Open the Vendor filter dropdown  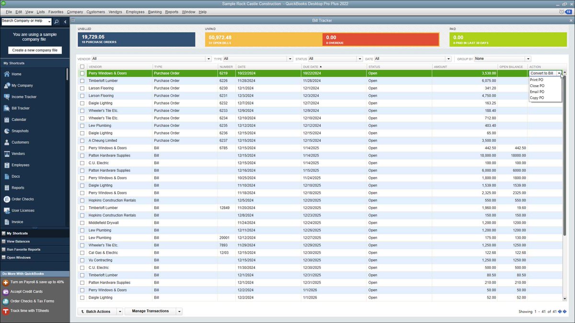[208, 58]
